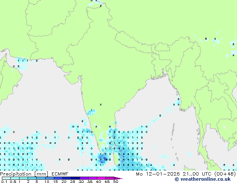
Task: Select the 2–5 mm legend color box
Action: 32,178
